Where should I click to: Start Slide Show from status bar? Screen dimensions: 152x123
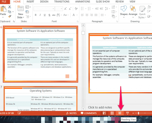coord(127,113)
